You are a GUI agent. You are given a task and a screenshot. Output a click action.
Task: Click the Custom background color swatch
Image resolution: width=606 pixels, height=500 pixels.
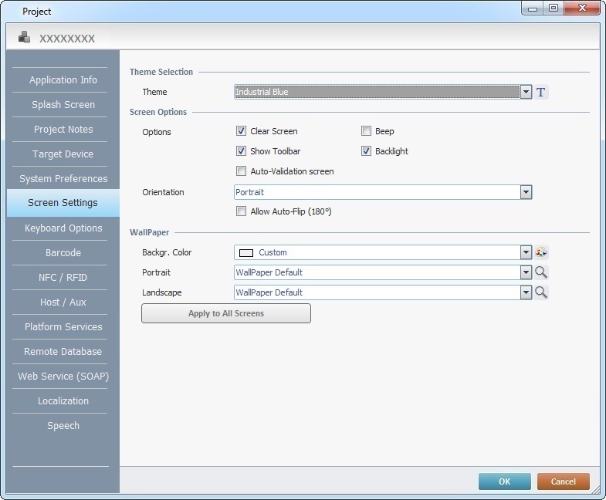coord(247,252)
